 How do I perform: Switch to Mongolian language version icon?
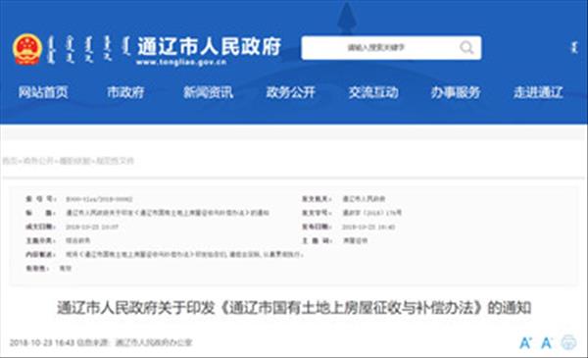[x=573, y=48]
